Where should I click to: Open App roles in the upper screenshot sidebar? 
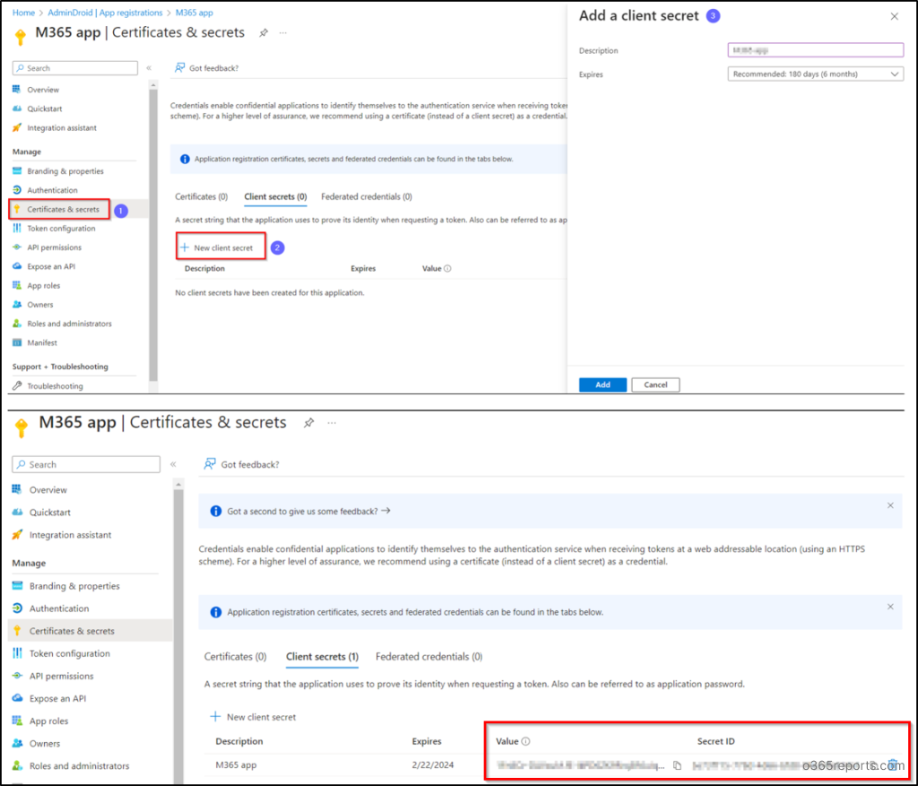tap(36, 285)
